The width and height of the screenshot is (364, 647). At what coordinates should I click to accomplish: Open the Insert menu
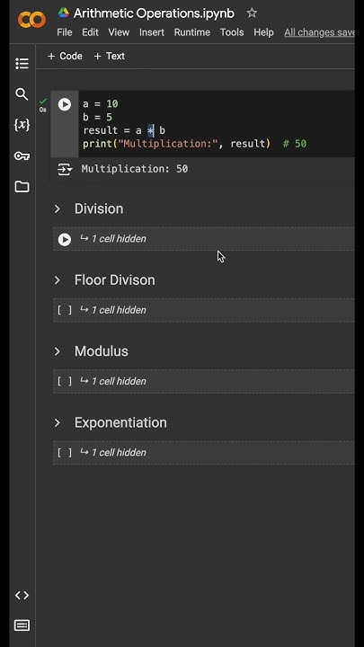point(152,32)
